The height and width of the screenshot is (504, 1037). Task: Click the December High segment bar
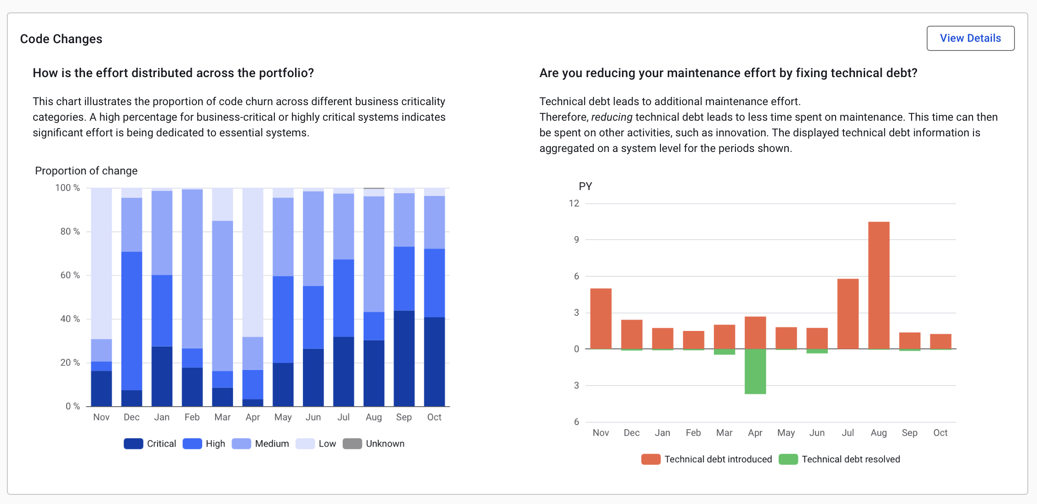click(131, 321)
